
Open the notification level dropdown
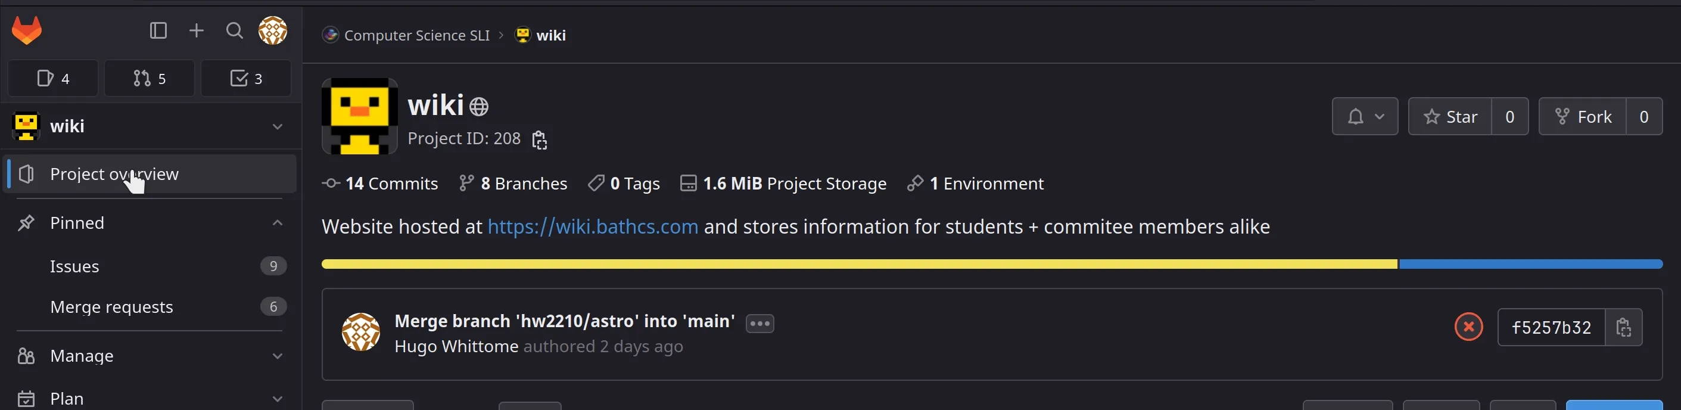tap(1365, 116)
